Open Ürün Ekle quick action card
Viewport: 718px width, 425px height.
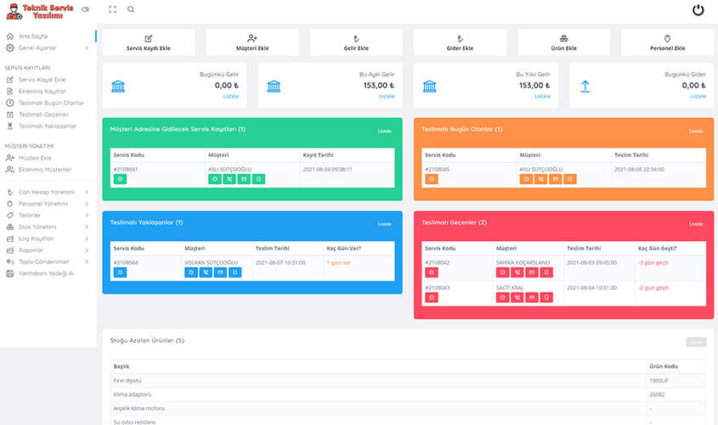pos(563,42)
